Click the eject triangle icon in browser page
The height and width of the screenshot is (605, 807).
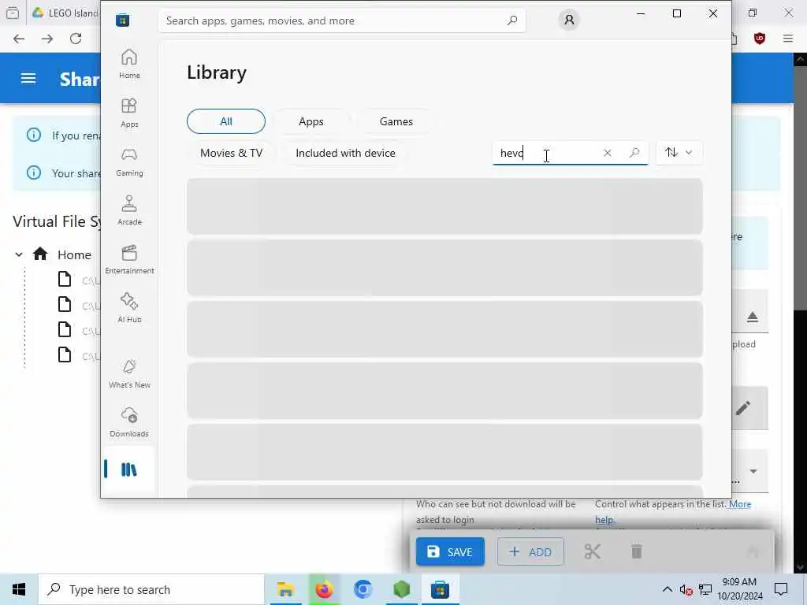point(753,317)
